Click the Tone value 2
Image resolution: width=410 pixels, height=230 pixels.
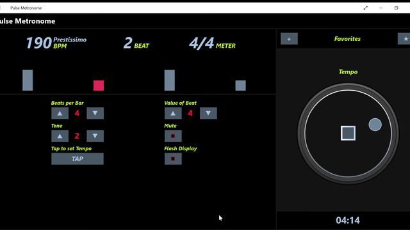77,136
